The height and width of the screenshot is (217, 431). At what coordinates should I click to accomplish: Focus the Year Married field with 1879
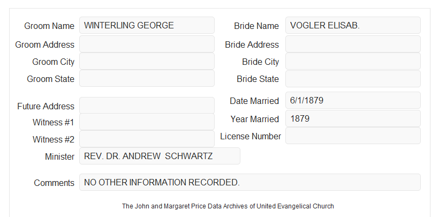(x=353, y=118)
